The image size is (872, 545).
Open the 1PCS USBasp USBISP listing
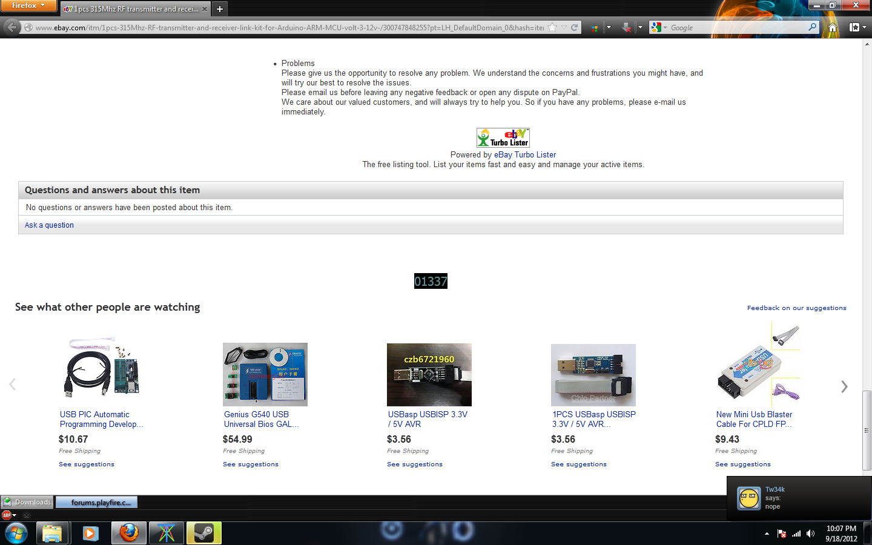593,420
